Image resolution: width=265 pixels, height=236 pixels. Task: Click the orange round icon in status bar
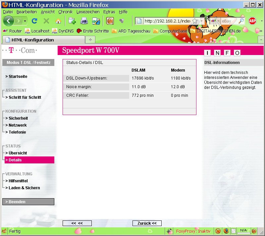click(254, 231)
